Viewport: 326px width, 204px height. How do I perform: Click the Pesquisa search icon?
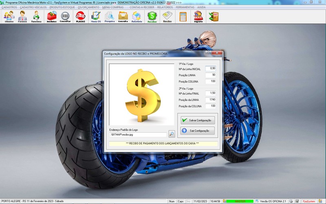[110, 17]
